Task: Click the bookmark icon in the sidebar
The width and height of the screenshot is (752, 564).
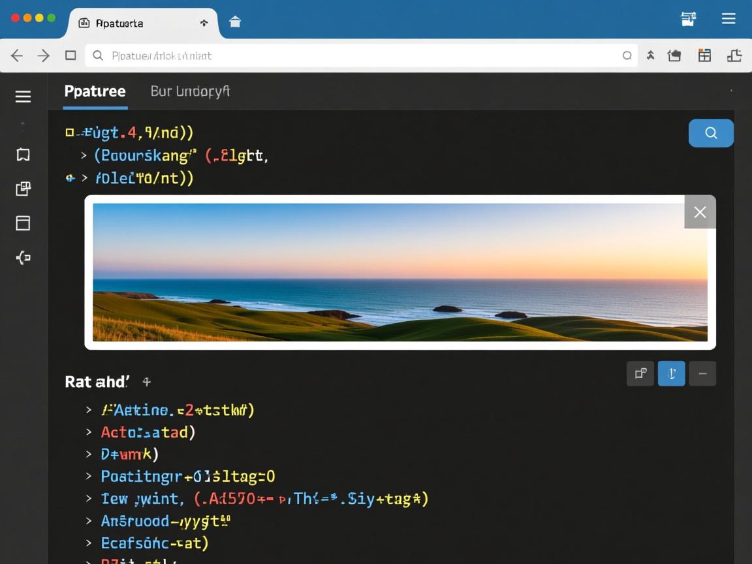Action: click(23, 155)
